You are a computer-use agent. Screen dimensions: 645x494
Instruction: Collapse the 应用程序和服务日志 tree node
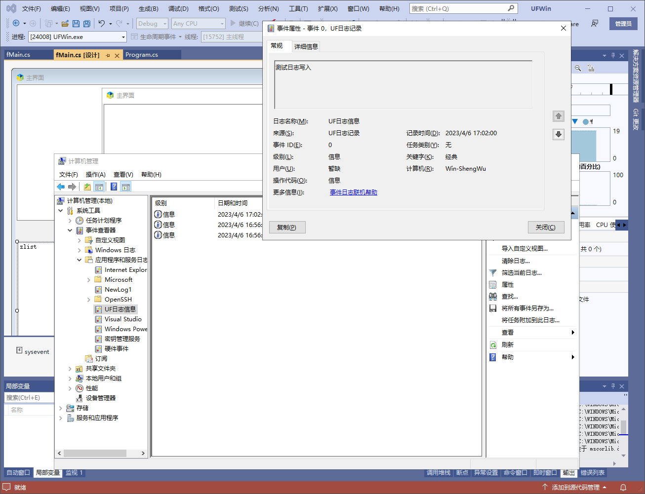80,260
